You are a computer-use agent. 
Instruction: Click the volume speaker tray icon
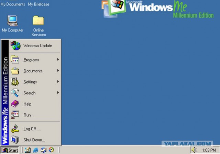[x=194, y=150]
